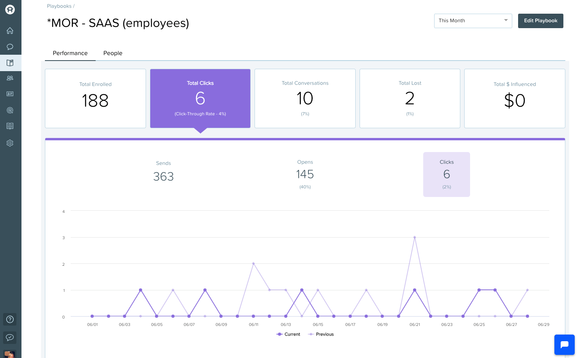579x358 pixels.
Task: Click the playbook title "*MOR - SAAS (employees)"
Action: point(118,23)
